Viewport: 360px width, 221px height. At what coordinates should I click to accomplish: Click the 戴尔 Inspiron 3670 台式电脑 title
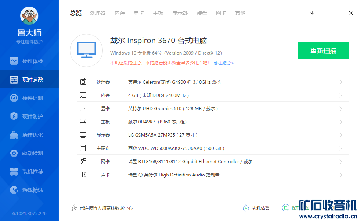pos(158,41)
